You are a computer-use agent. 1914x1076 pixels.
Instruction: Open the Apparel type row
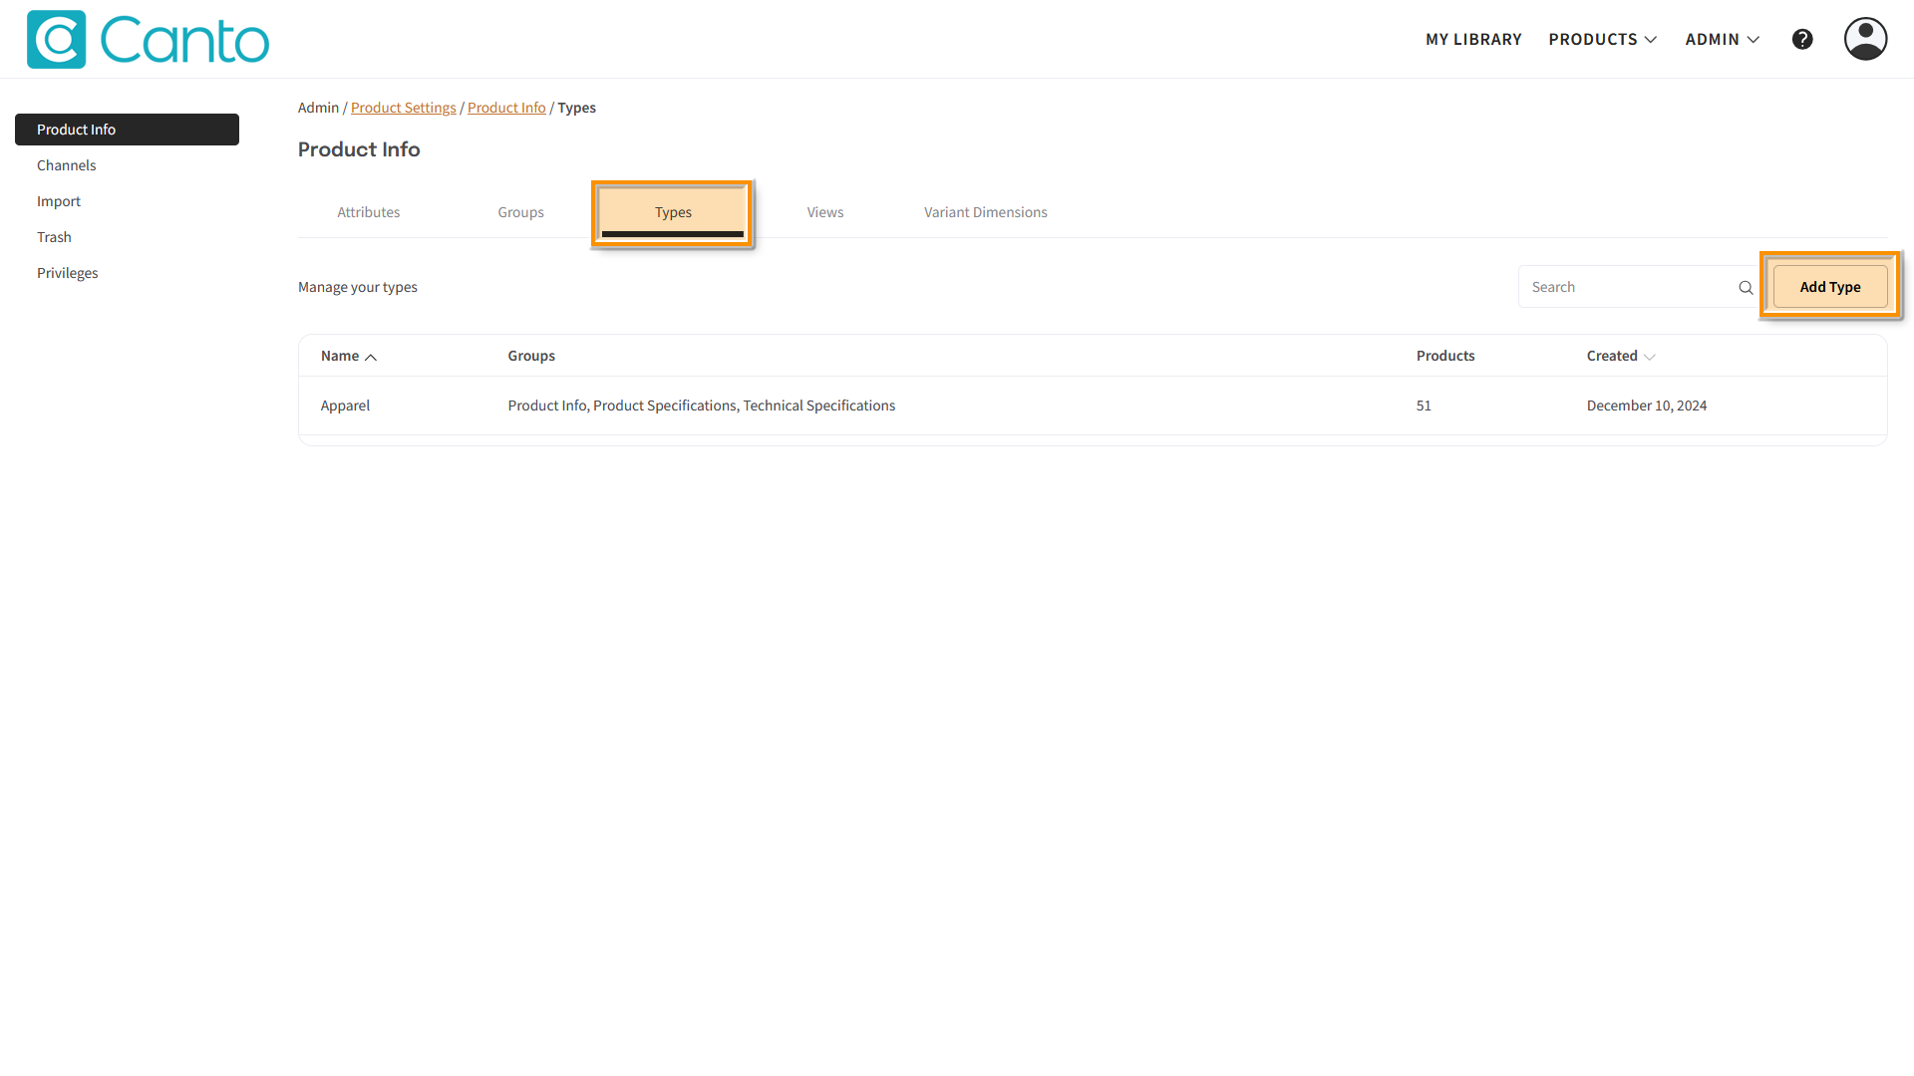[x=345, y=405]
